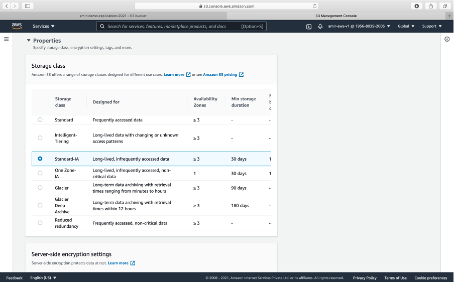Click the Safari address bar
454x282 pixels.
click(x=226, y=6)
